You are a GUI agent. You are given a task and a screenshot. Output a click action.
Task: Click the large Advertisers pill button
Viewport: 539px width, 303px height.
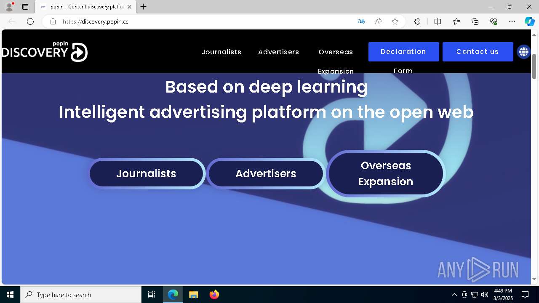(x=266, y=173)
